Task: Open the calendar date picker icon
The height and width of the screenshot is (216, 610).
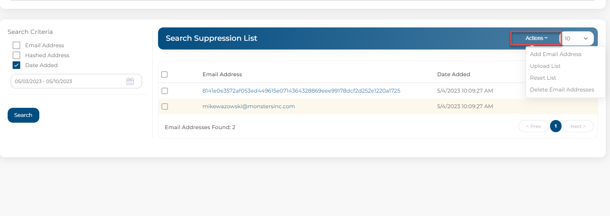Action: (x=130, y=81)
